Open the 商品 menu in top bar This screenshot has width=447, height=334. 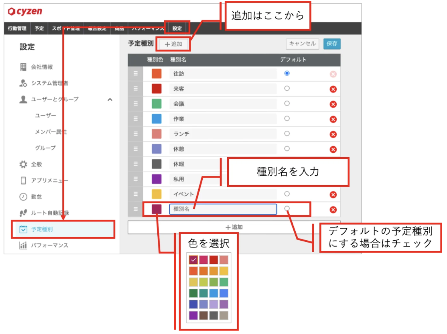coord(119,28)
